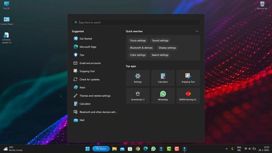
Task: Select windows update fix desktop file
Action: click(7, 38)
